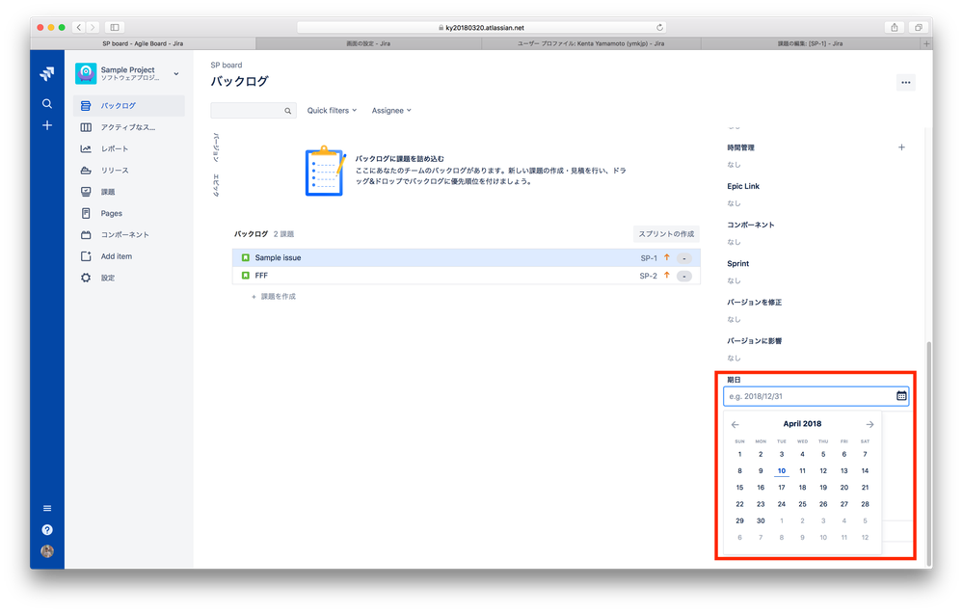The image size is (963, 612).
Task: Click the story icon of FFF issue
Action: pyautogui.click(x=246, y=276)
